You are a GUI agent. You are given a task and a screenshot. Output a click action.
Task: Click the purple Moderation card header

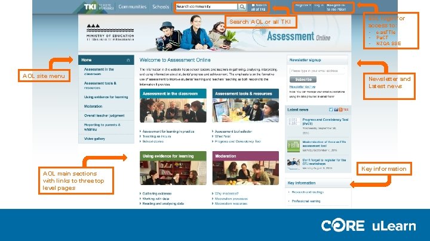[x=245, y=156]
